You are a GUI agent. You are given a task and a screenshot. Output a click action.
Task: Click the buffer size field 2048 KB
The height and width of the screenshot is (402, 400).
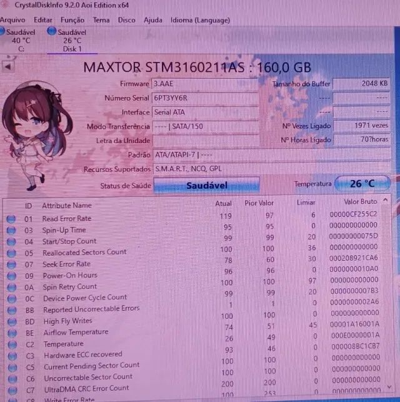point(361,84)
